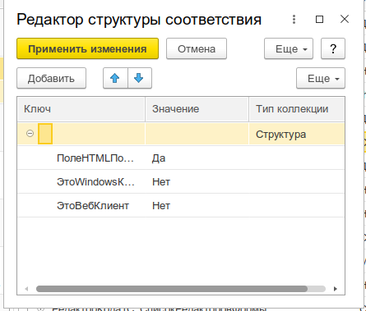366x311 pixels.
Task: Click the Да value cell
Action: (x=197, y=158)
